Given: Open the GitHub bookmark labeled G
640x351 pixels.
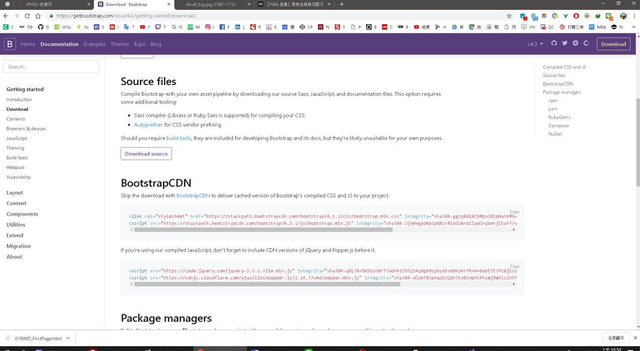Looking at the screenshot, I should point(43,27).
